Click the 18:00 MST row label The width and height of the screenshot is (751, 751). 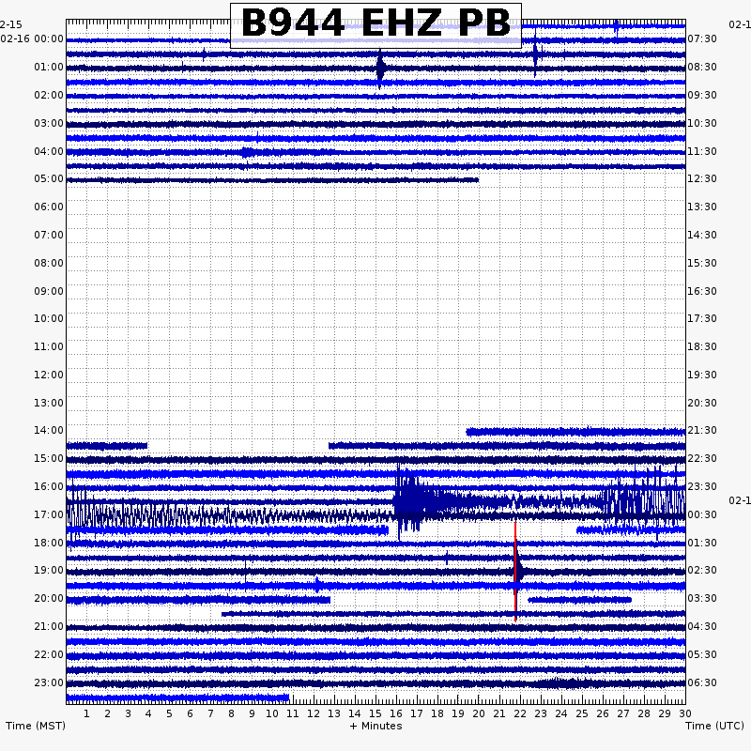click(x=49, y=543)
